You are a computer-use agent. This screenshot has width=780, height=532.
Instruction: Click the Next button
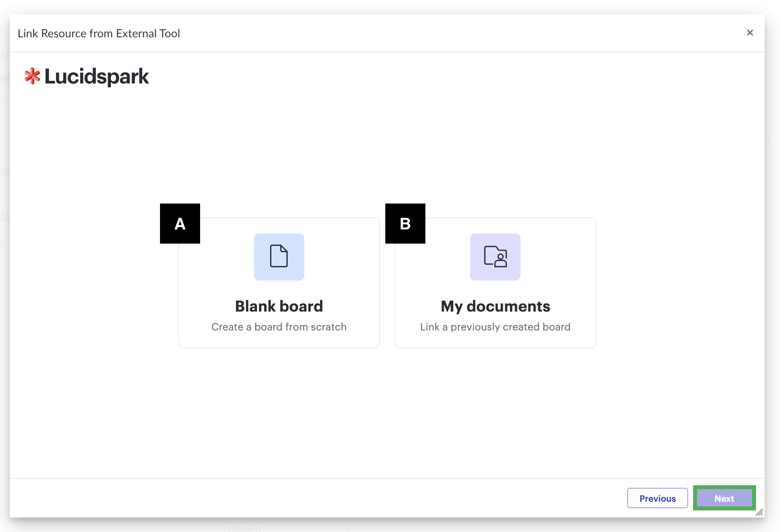pyautogui.click(x=724, y=498)
